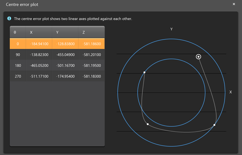Select the upper-left white point on the inner circle
Viewport: 242px width, 155px height.
(x=144, y=72)
